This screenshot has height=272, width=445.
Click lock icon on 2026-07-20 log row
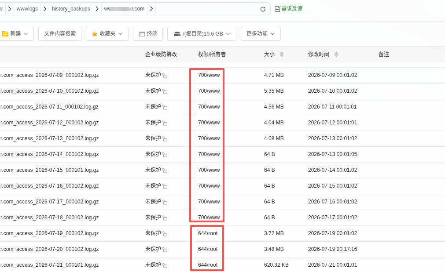click(165, 250)
